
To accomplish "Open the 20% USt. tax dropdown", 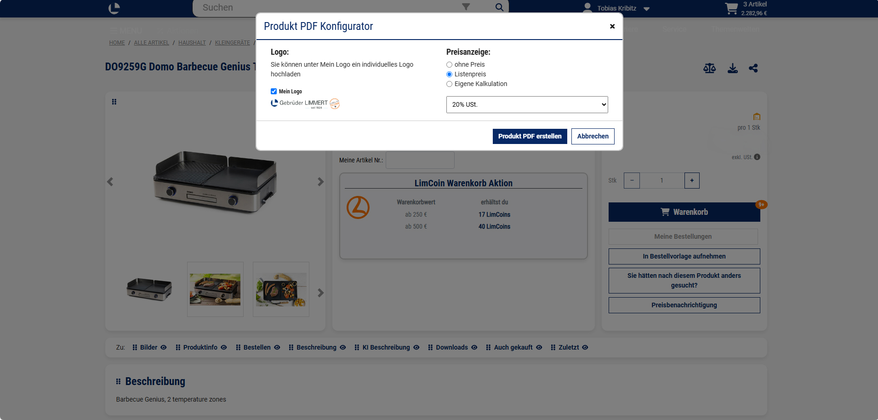I will 527,104.
